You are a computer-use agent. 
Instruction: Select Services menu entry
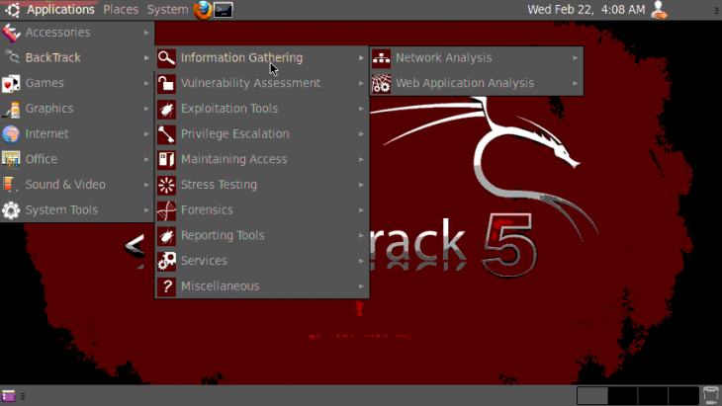point(262,261)
